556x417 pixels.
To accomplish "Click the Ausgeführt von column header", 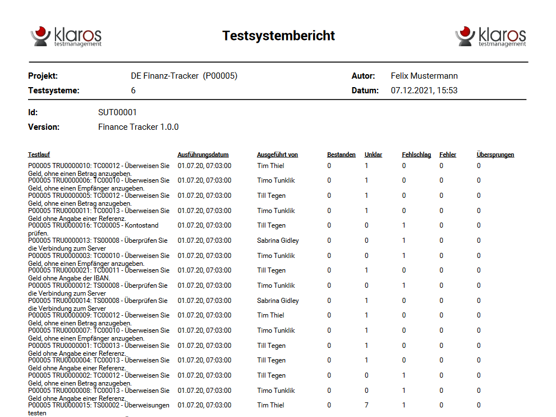I will [277, 155].
